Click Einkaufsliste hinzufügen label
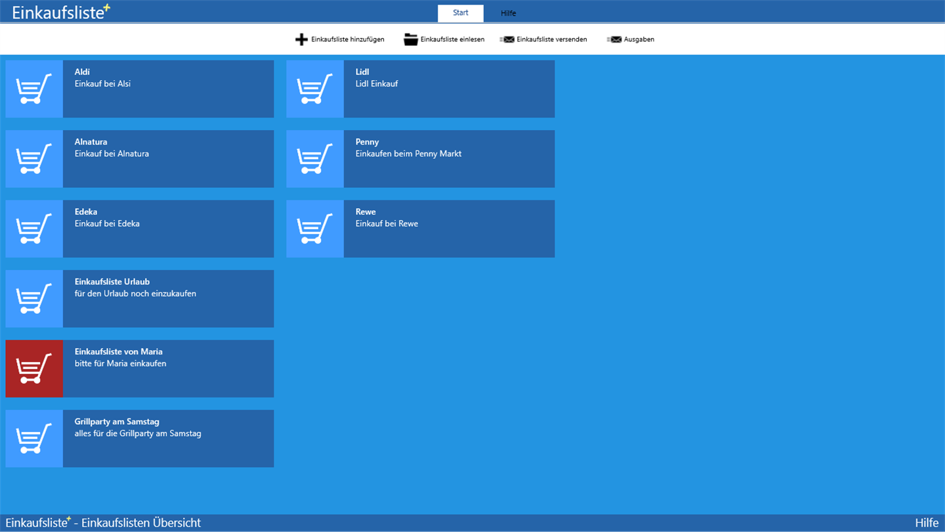The height and width of the screenshot is (532, 945). click(348, 39)
